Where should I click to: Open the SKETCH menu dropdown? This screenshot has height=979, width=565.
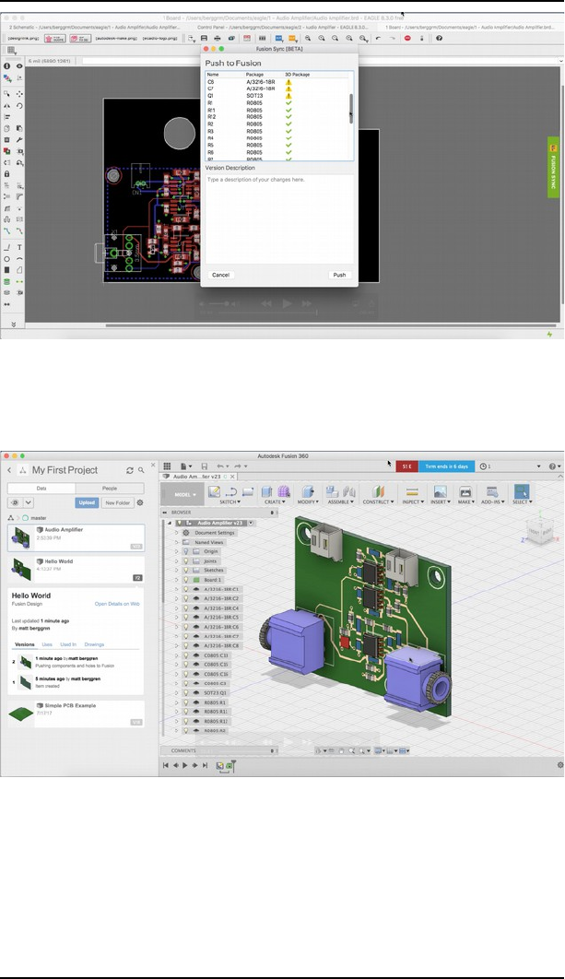(230, 502)
